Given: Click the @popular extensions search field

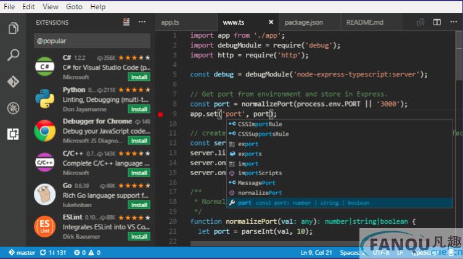Looking at the screenshot, I should pyautogui.click(x=92, y=41).
